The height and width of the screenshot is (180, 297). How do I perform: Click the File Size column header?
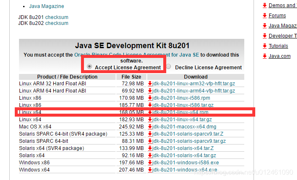point(131,77)
